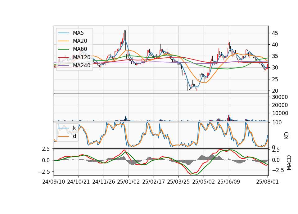The height and width of the screenshot is (214, 298).
Task: Click the MA5 legend label
Action: pyautogui.click(x=78, y=33)
